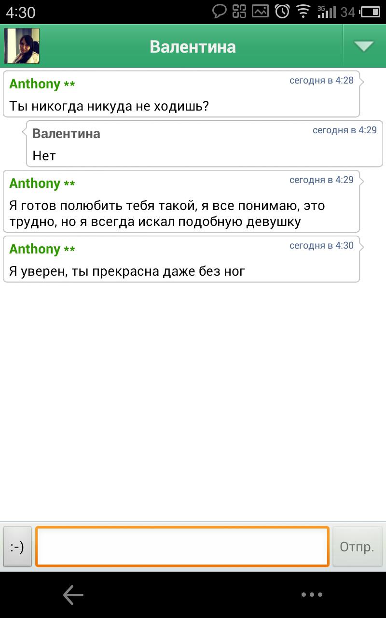Tap the 'сегодня в 4:30' timestamp
Screen dimensions: 386x618
tap(321, 245)
